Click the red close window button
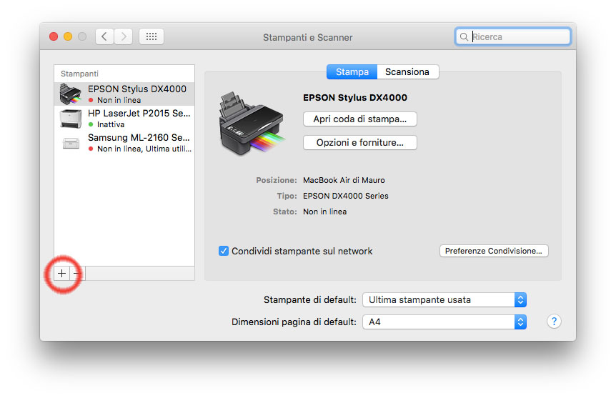Screen dimensions: 616x398 tap(54, 36)
